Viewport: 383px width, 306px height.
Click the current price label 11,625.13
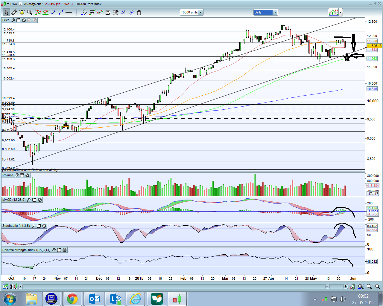pyautogui.click(x=374, y=46)
